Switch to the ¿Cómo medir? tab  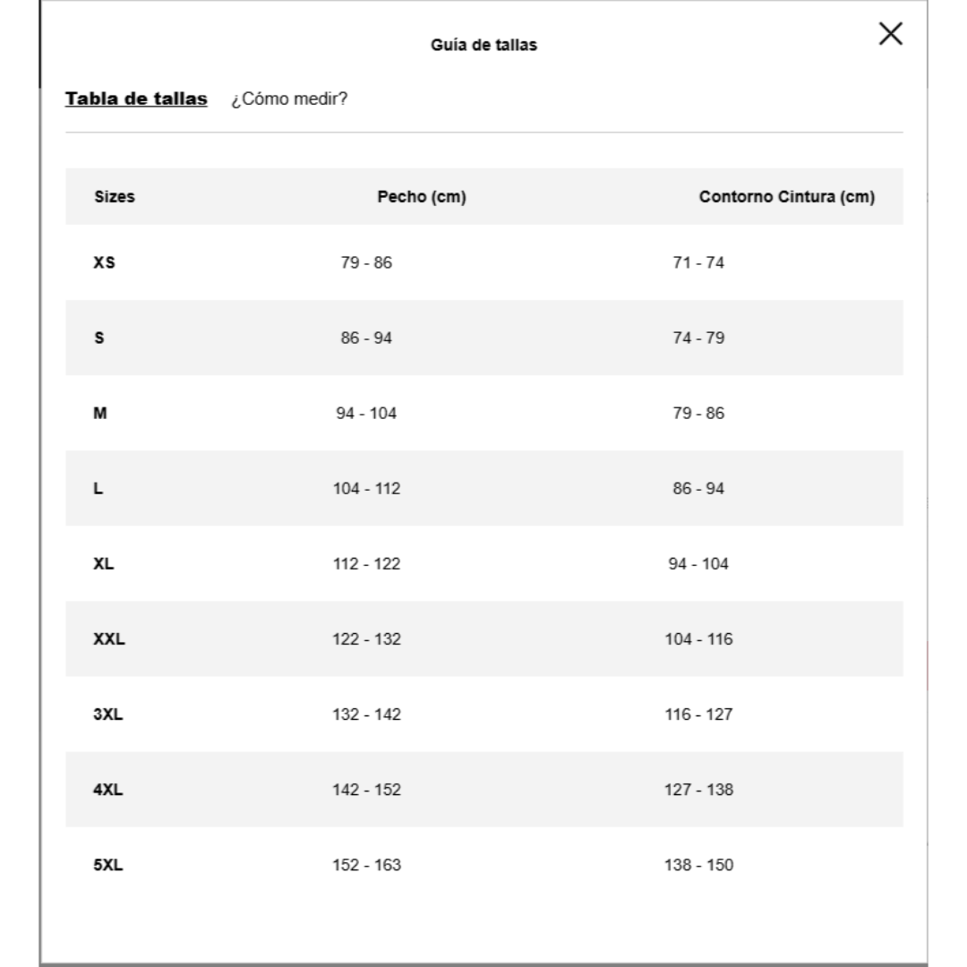tap(288, 100)
